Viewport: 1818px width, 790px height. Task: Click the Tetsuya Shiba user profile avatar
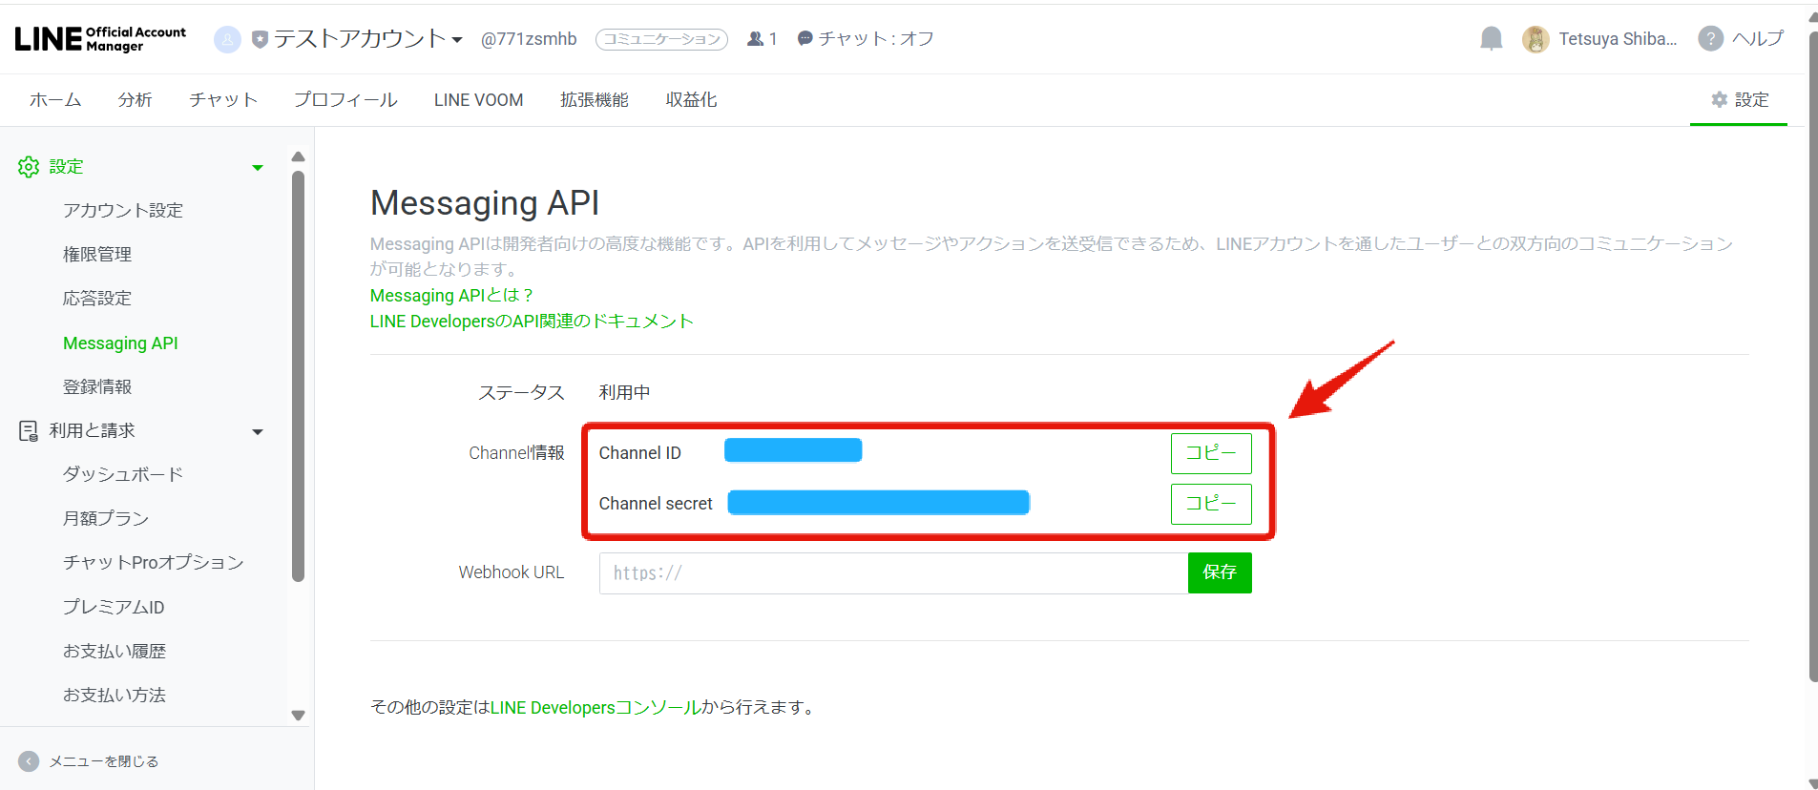pos(1536,39)
